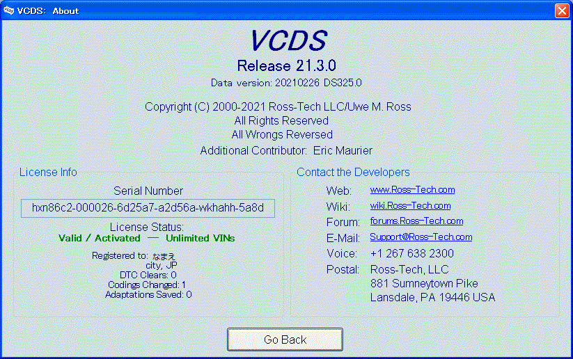Screen dimensions: 573x359
Task: Click the large VCDS logo heading
Action: (288, 40)
